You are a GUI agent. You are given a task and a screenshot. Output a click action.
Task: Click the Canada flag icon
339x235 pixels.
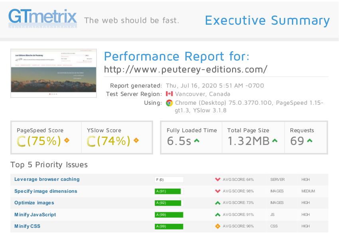pyautogui.click(x=169, y=94)
